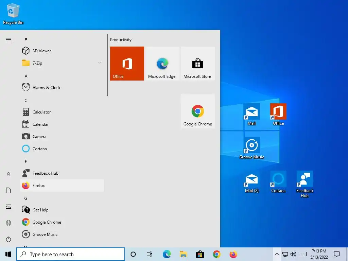
Task: Select the Recycle Bin desktop icon
Action: pos(13,14)
